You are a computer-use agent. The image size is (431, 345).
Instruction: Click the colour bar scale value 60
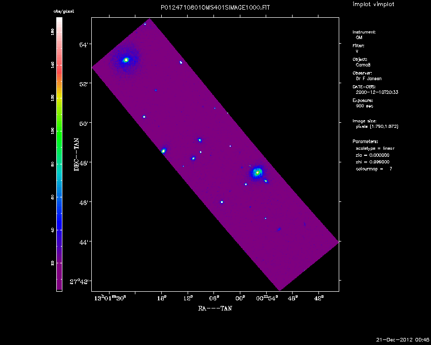[53, 197]
